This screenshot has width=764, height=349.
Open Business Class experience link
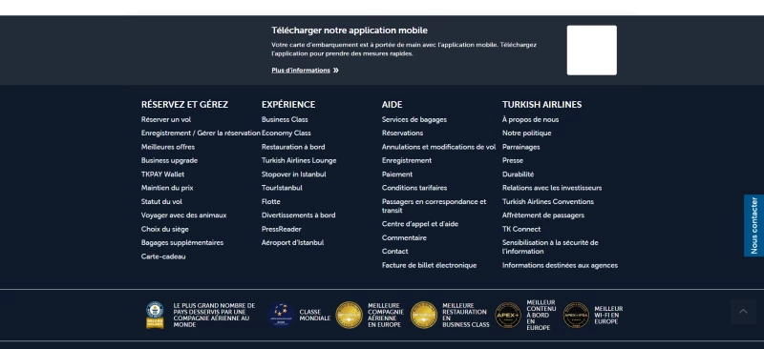click(x=285, y=119)
